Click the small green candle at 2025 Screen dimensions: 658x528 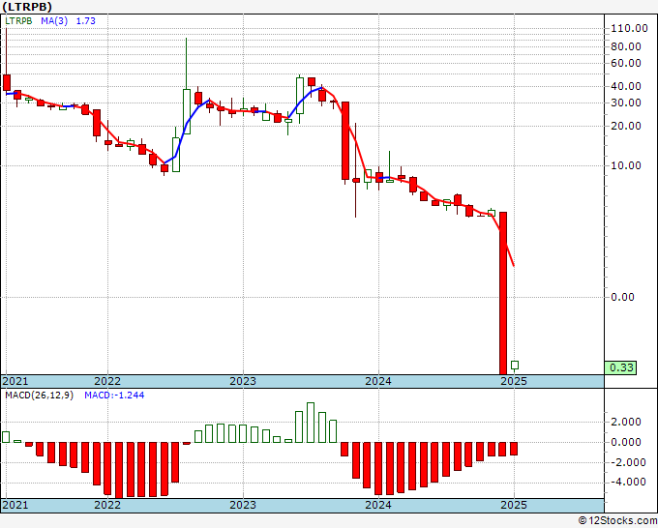515,366
